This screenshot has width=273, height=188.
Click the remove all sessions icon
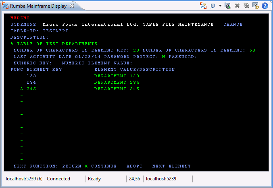click(x=246, y=6)
